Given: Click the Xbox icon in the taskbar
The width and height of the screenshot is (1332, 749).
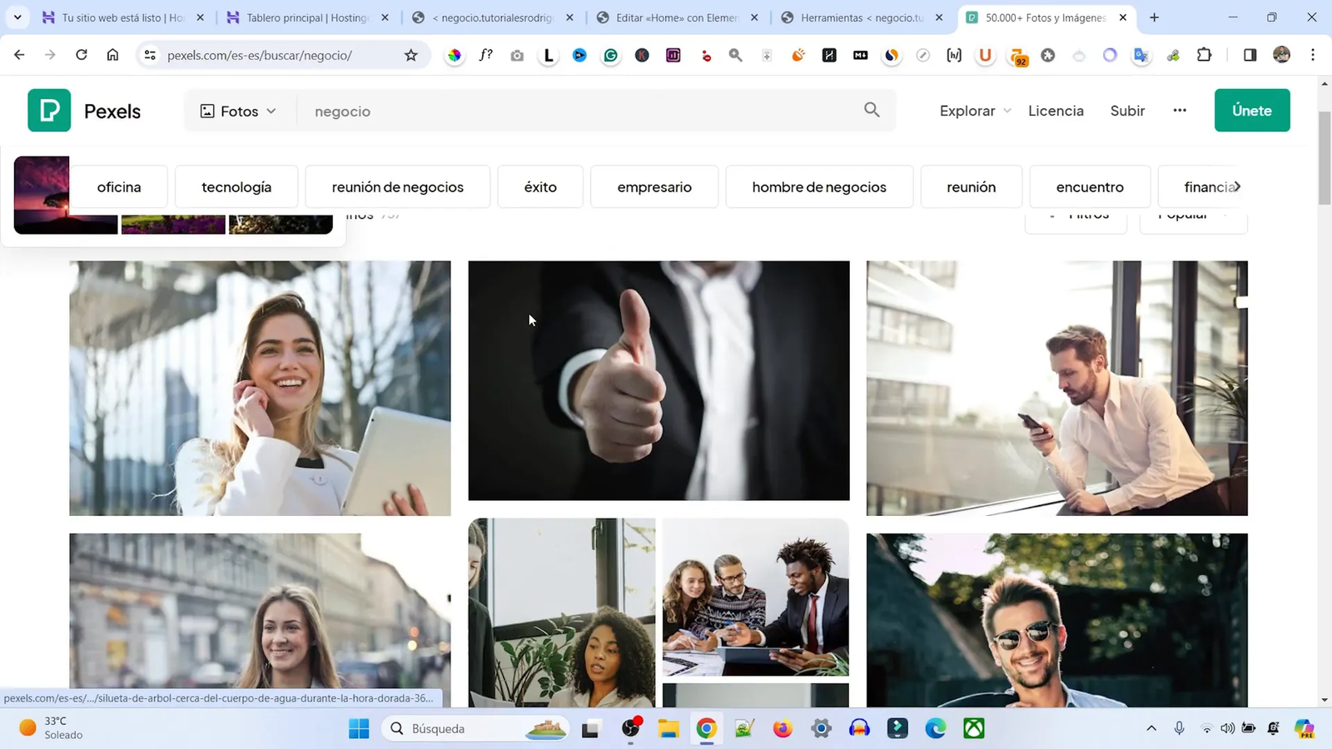Looking at the screenshot, I should 973,728.
